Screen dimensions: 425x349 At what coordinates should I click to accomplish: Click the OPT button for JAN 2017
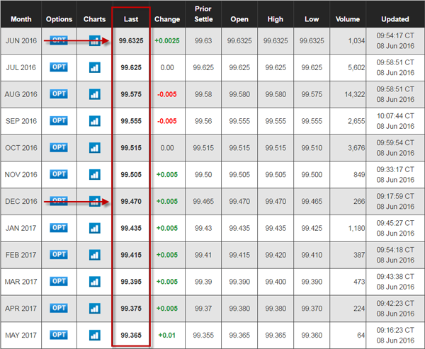click(59, 228)
